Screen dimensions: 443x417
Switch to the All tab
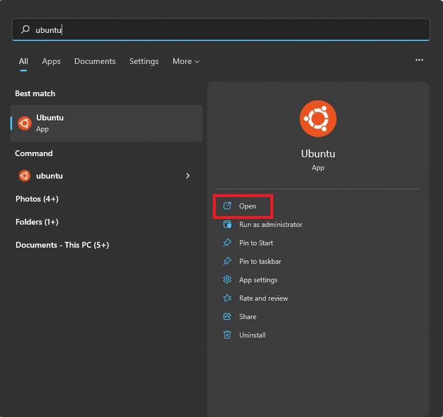coord(24,61)
